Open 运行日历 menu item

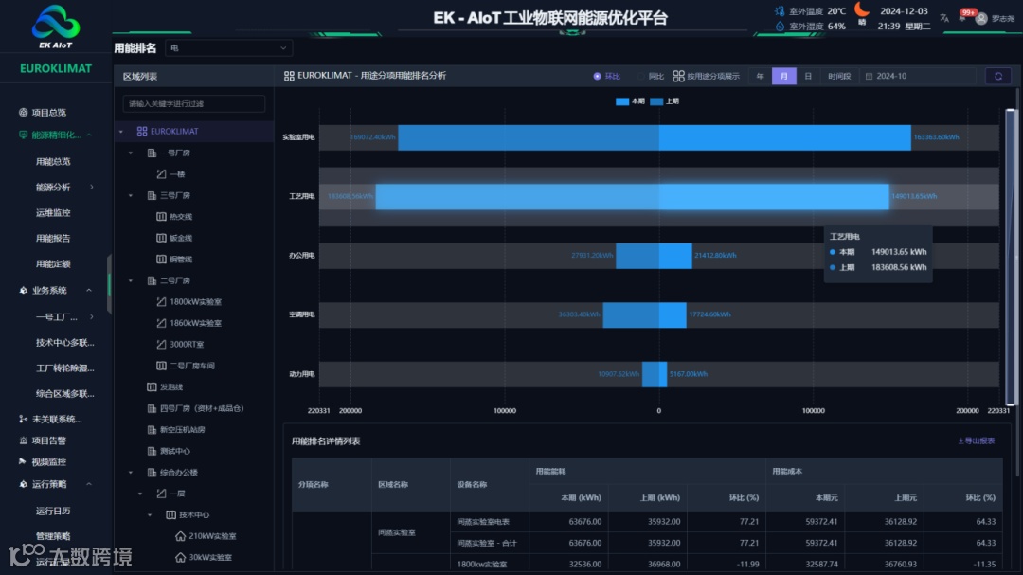pos(53,511)
